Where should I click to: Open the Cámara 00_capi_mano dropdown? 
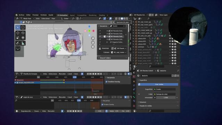pos(119,52)
